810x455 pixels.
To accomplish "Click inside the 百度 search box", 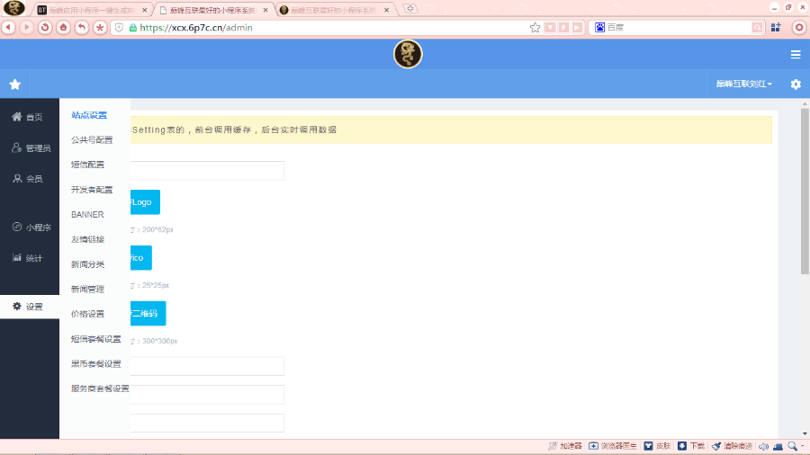I will pos(679,27).
